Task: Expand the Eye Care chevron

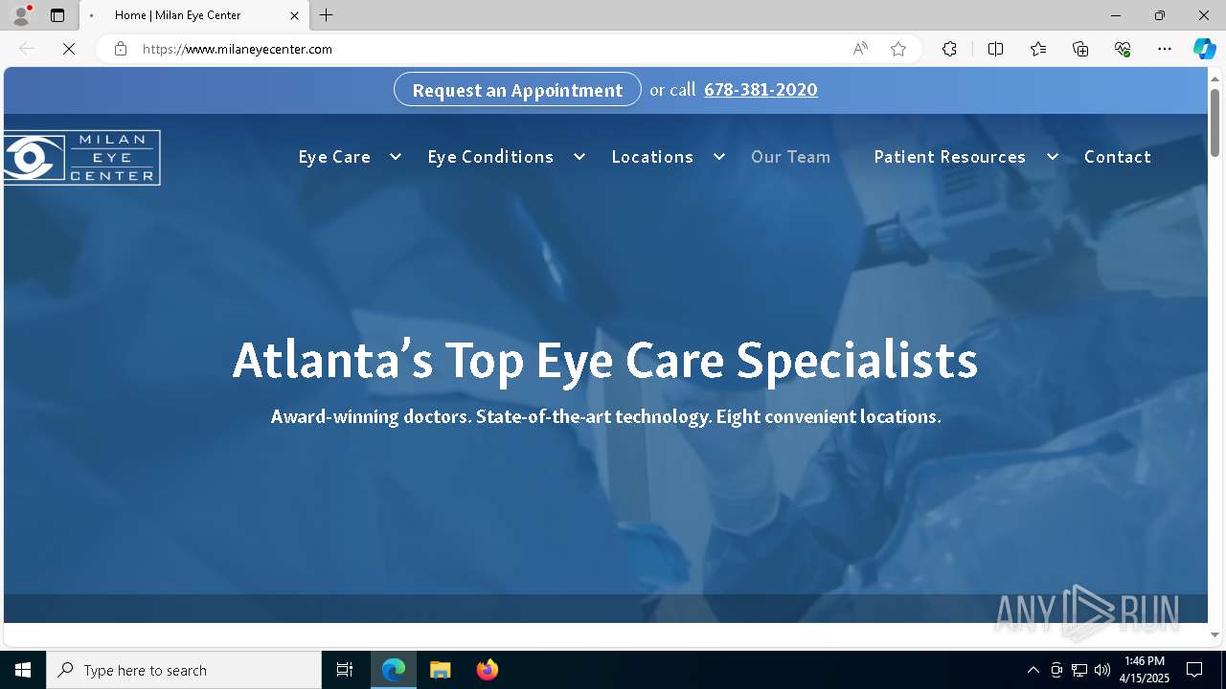Action: 395,157
